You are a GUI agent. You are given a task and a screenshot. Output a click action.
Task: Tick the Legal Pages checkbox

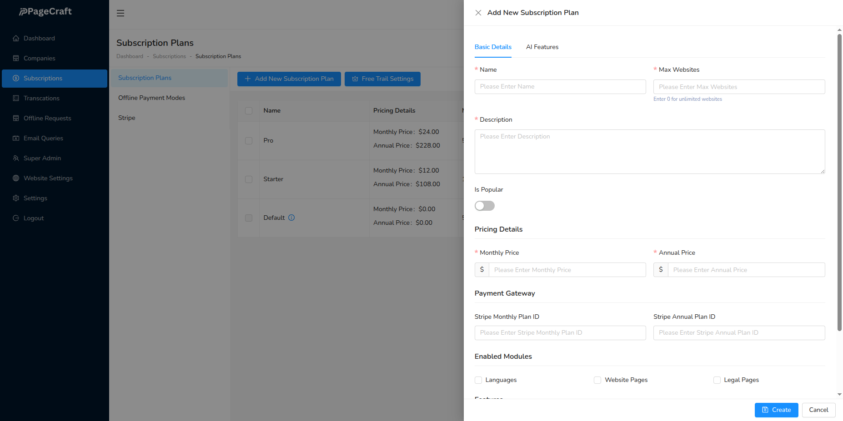click(x=717, y=380)
